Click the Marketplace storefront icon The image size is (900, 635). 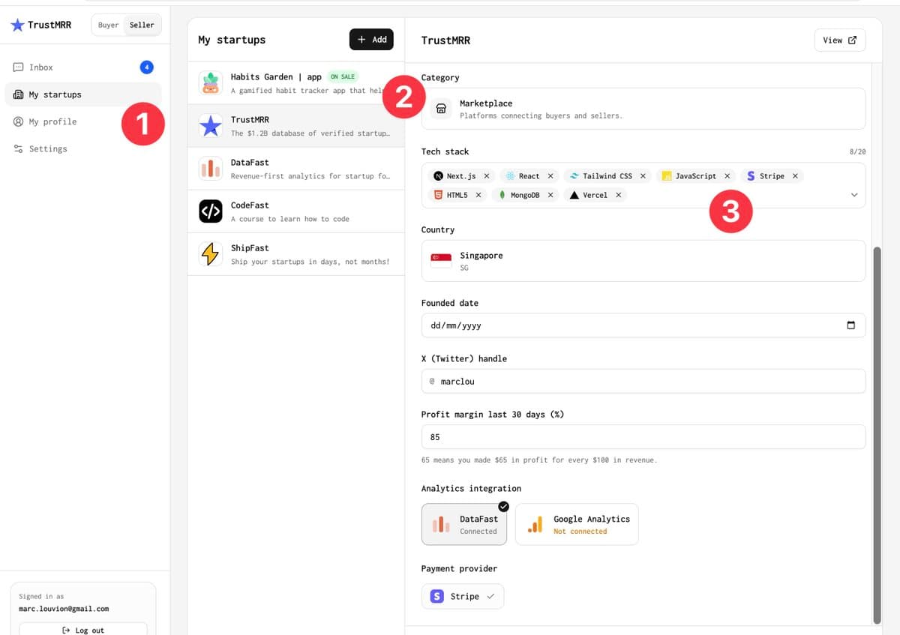point(442,109)
